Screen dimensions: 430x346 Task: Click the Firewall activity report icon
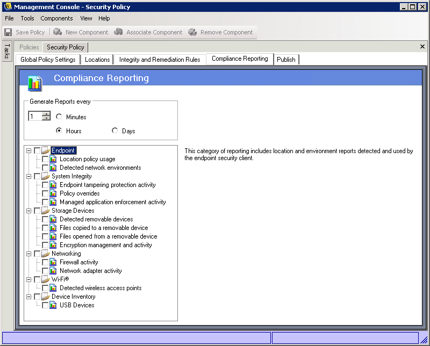point(53,262)
